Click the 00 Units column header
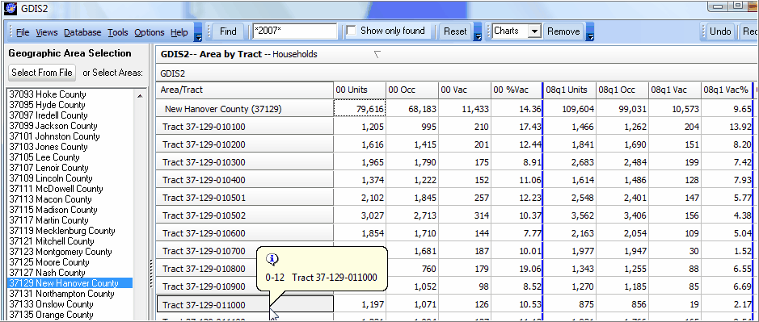 [360, 90]
